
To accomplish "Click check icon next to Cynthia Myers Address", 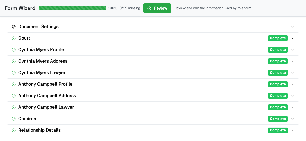I will (14, 61).
